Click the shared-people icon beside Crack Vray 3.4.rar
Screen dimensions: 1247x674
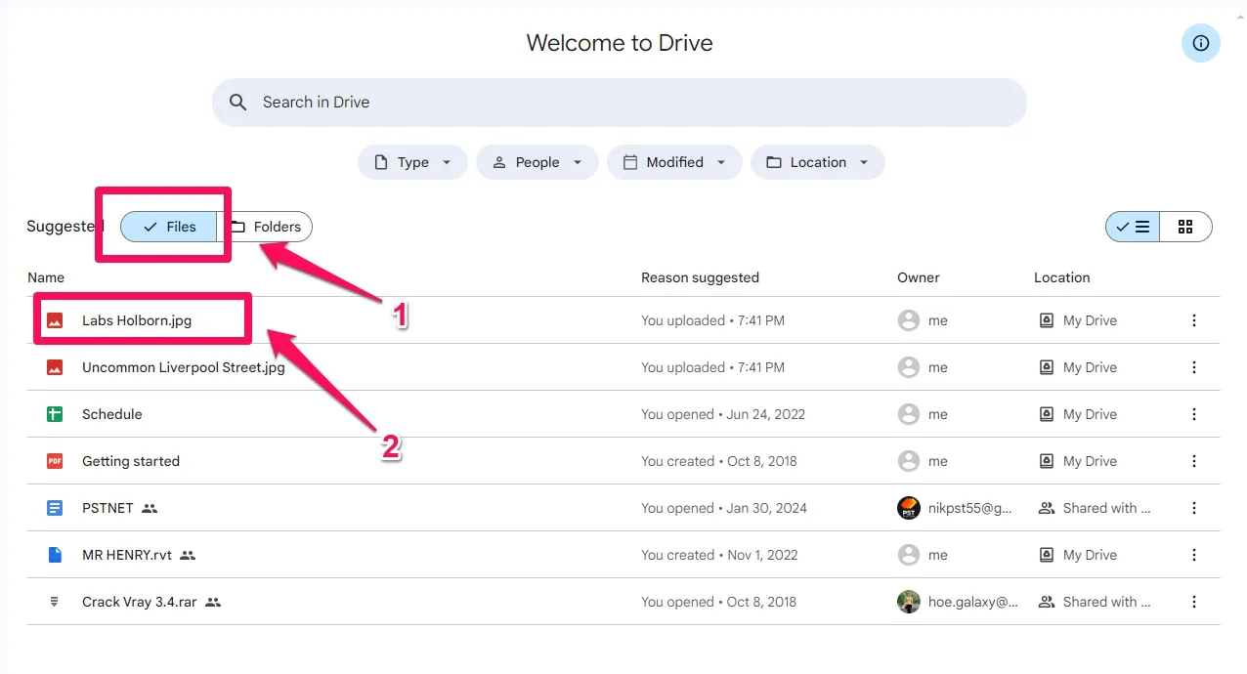coord(213,603)
